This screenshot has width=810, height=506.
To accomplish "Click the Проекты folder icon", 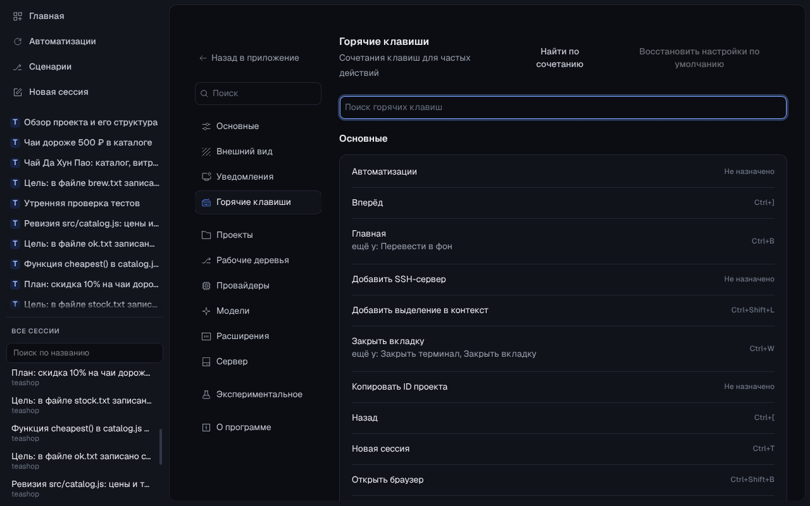I will pos(206,235).
